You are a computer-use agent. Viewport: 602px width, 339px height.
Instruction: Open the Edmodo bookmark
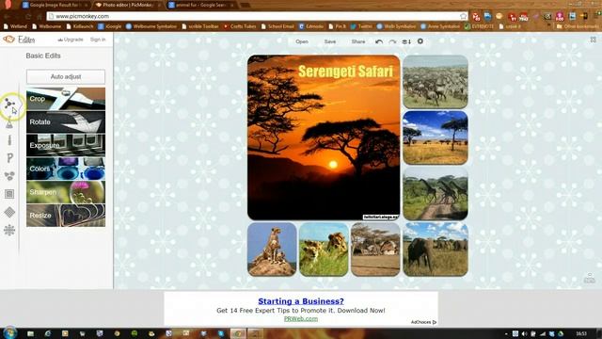(311, 26)
